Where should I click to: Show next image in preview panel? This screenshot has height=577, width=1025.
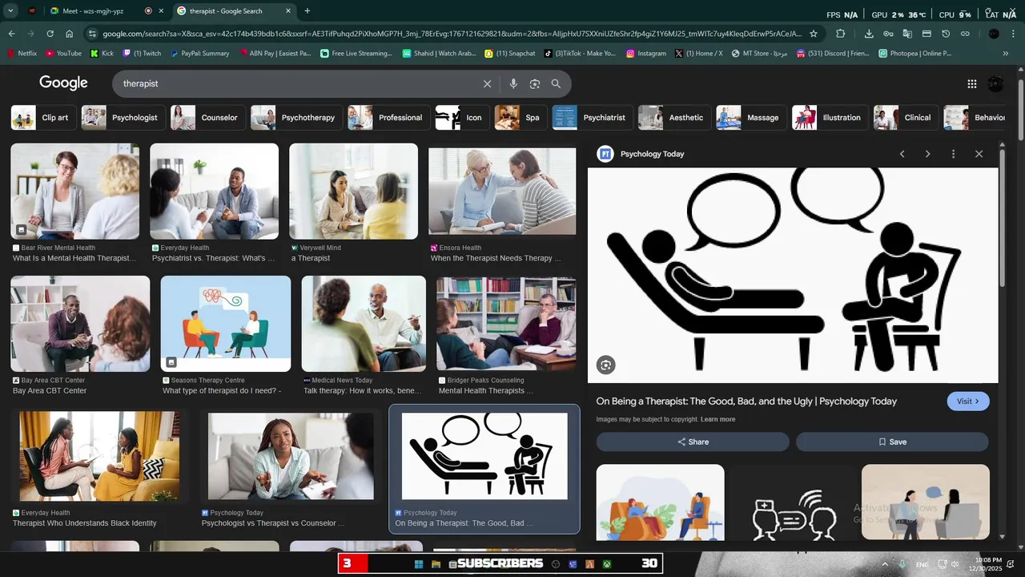[x=927, y=154]
